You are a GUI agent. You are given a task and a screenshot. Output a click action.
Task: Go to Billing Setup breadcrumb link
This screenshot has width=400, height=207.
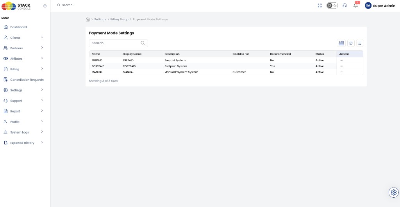pos(120,20)
